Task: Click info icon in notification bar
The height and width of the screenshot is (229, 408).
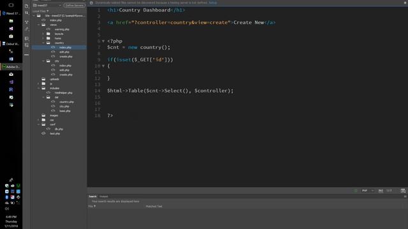Action: coord(91,3)
